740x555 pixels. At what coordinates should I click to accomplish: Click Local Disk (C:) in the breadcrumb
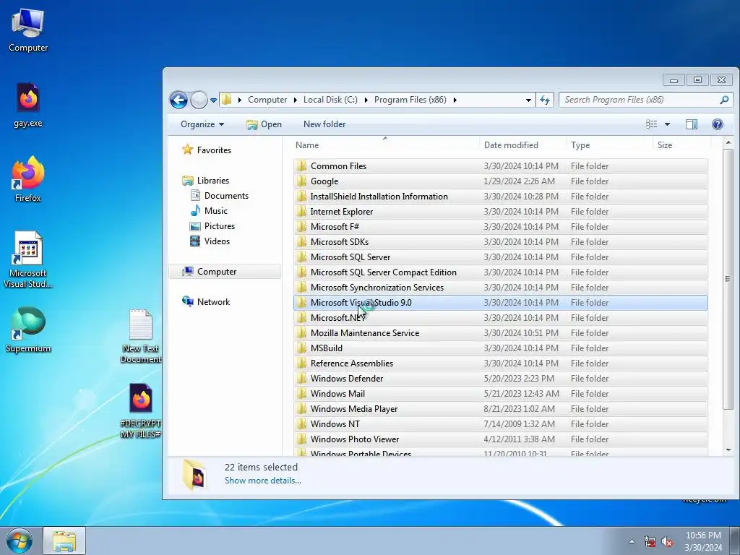pos(330,100)
